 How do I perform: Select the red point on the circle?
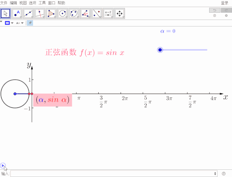pyautogui.click(x=29, y=94)
